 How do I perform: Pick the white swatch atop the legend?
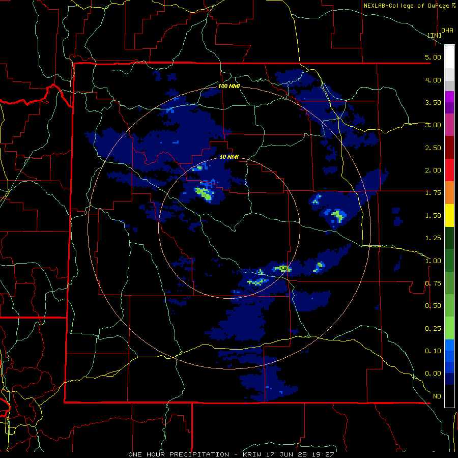click(x=449, y=57)
